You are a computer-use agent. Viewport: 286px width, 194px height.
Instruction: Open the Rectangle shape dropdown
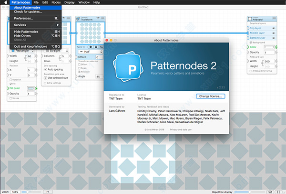coord(22,51)
